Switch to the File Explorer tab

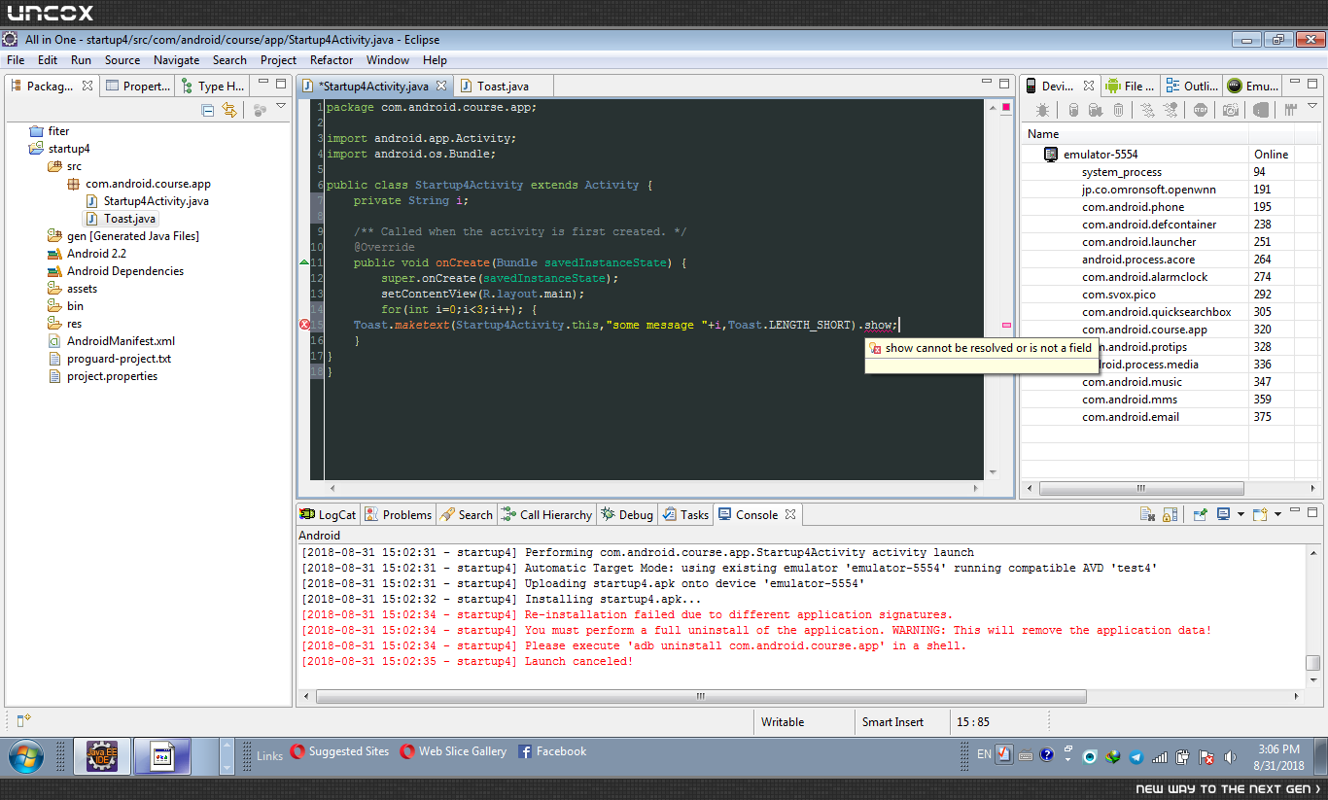pyautogui.click(x=1131, y=86)
